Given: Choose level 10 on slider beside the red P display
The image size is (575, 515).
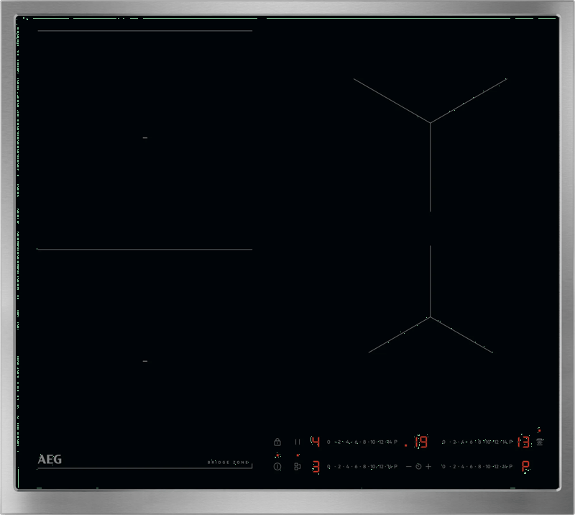Looking at the screenshot, I should pos(488,467).
